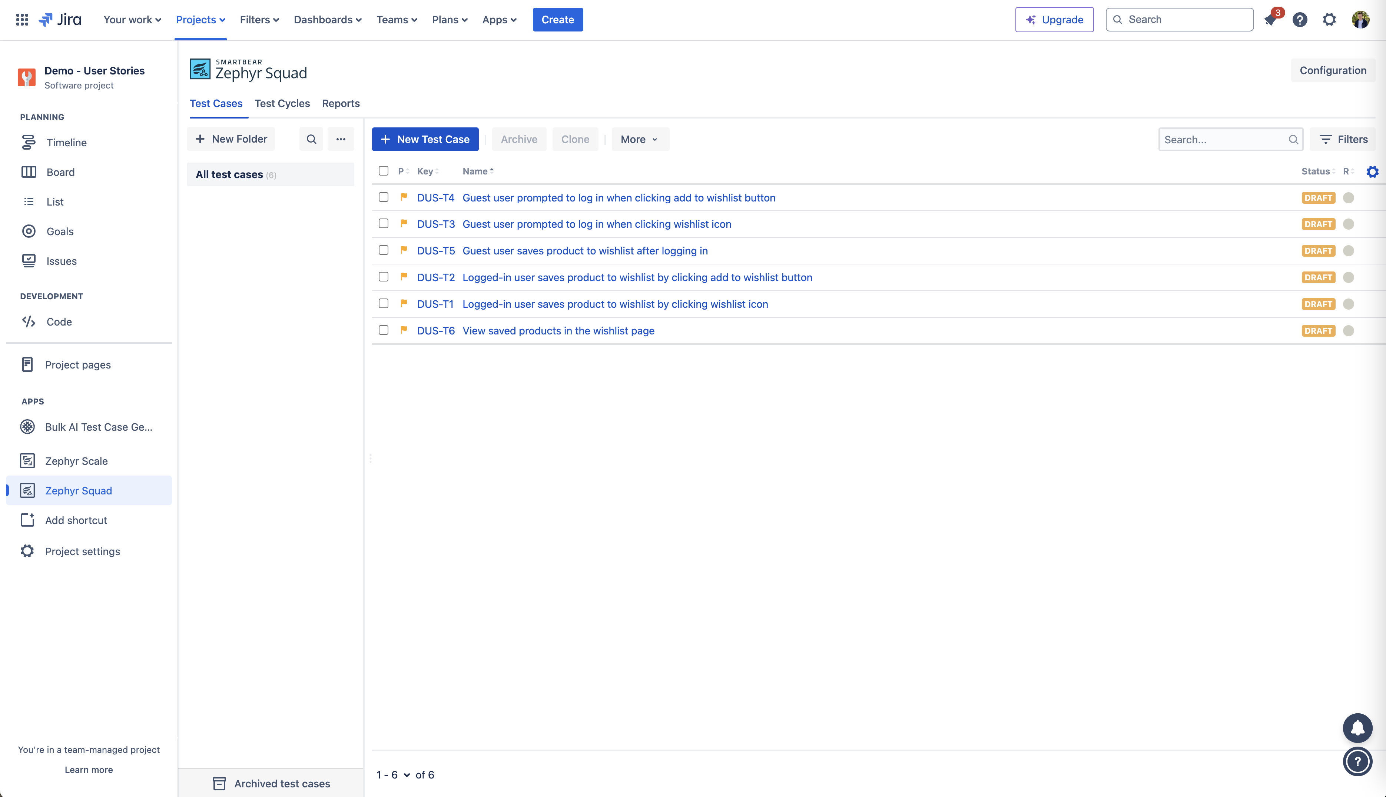
Task: Click the column settings gear above Status
Action: pyautogui.click(x=1372, y=171)
